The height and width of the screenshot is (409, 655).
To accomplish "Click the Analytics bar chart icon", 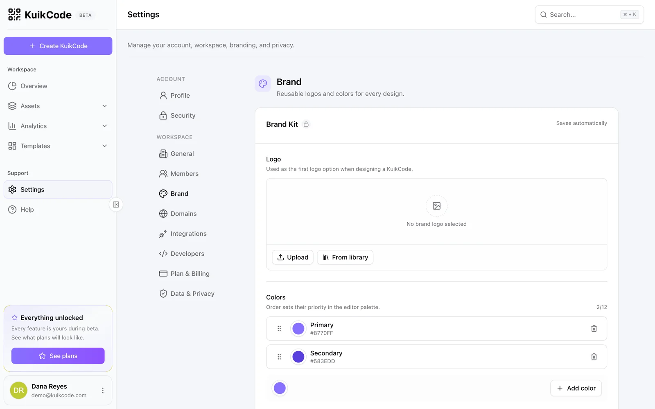I will click(x=12, y=126).
